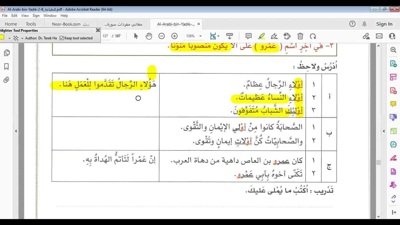400x225 pixels.
Task: Click Redact pink marker icon in right pane
Action: click(393, 158)
